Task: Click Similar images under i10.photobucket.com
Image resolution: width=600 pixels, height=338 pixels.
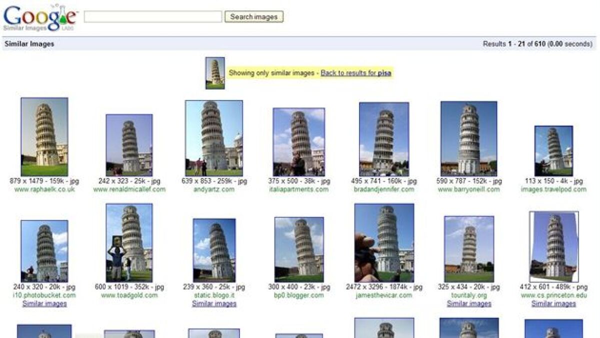Action: [44, 303]
